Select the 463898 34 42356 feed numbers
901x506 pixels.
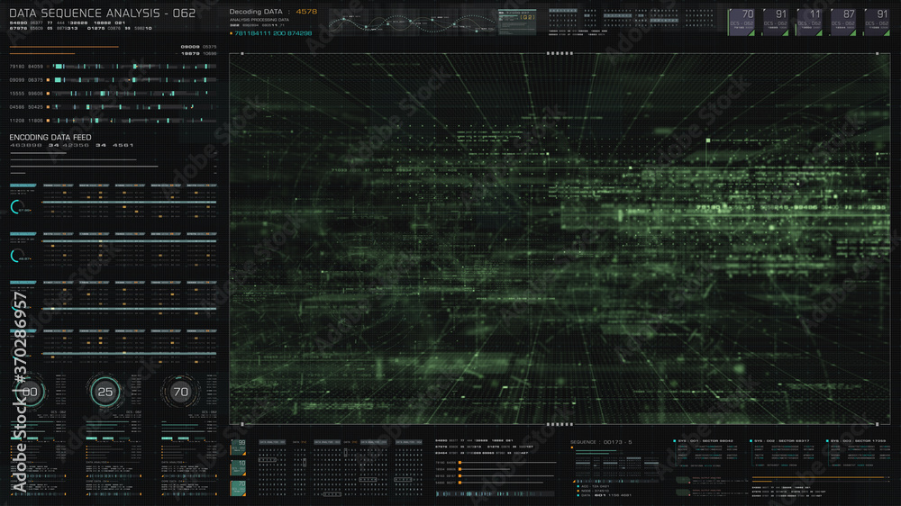click(x=72, y=145)
